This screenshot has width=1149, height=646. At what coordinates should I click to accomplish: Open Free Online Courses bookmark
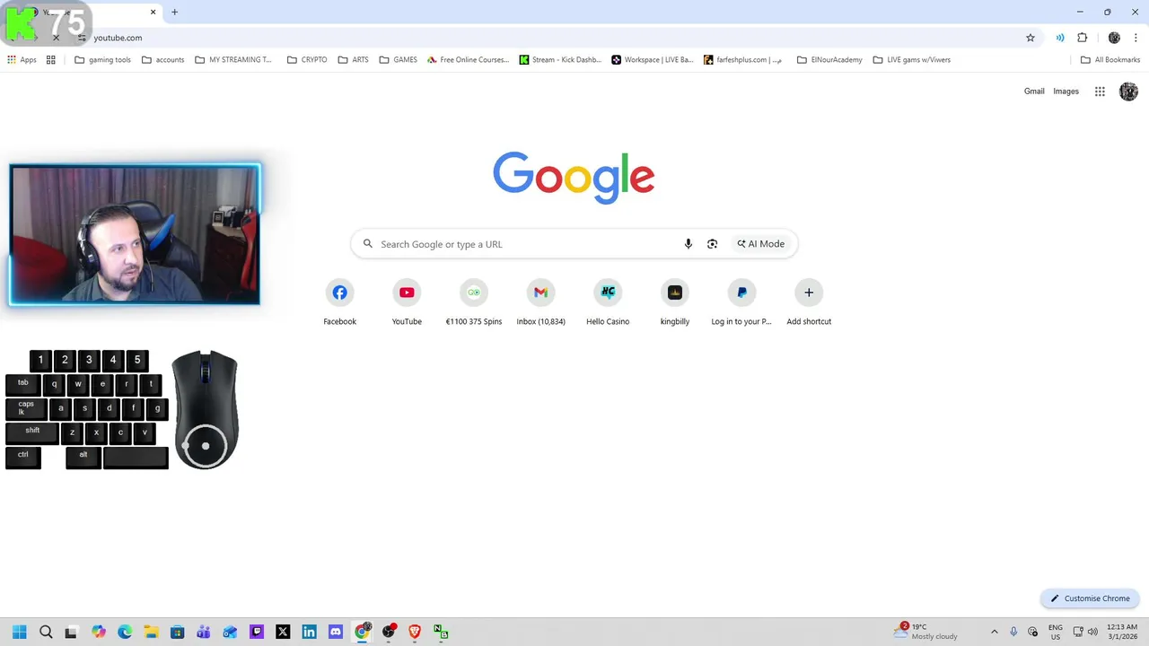tap(468, 60)
